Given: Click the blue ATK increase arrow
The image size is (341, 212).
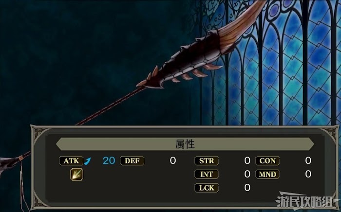Looking at the screenshot, I should [87, 161].
